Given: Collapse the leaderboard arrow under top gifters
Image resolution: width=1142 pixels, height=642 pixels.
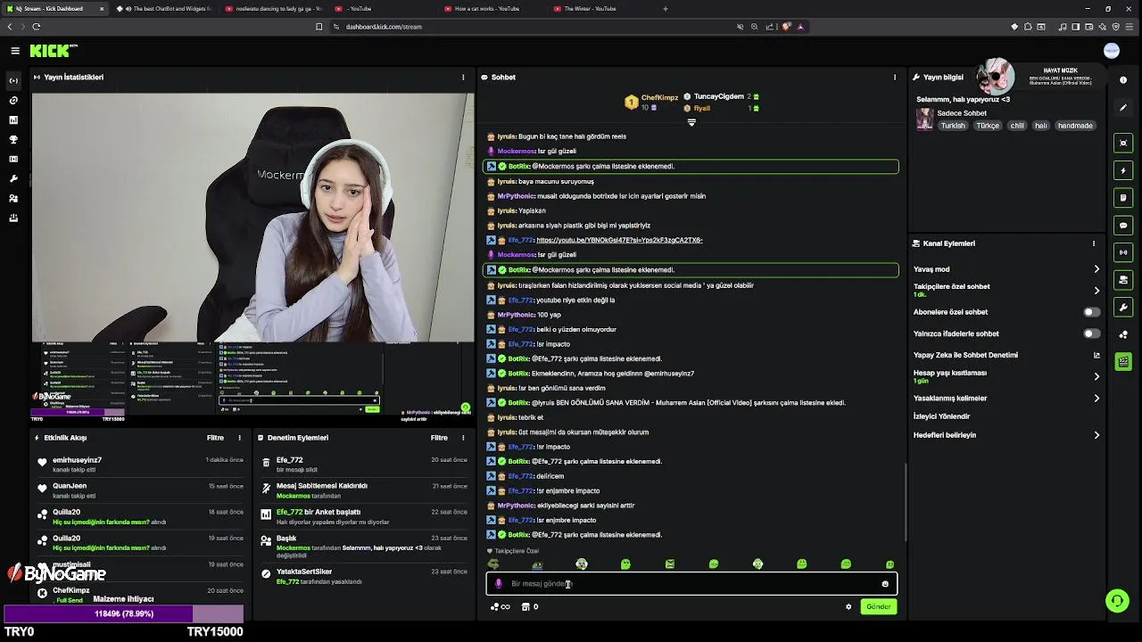Looking at the screenshot, I should 691,122.
